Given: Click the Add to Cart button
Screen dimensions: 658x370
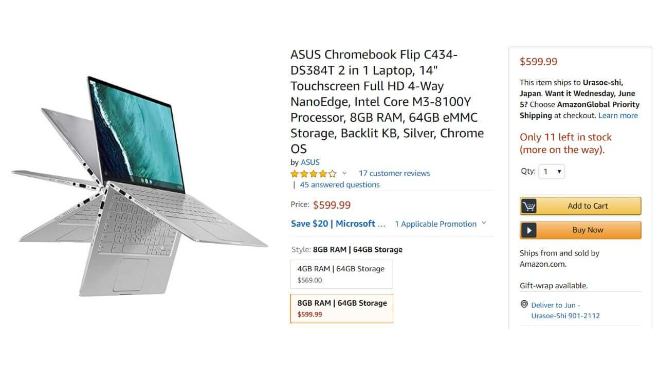Looking at the screenshot, I should click(580, 206).
